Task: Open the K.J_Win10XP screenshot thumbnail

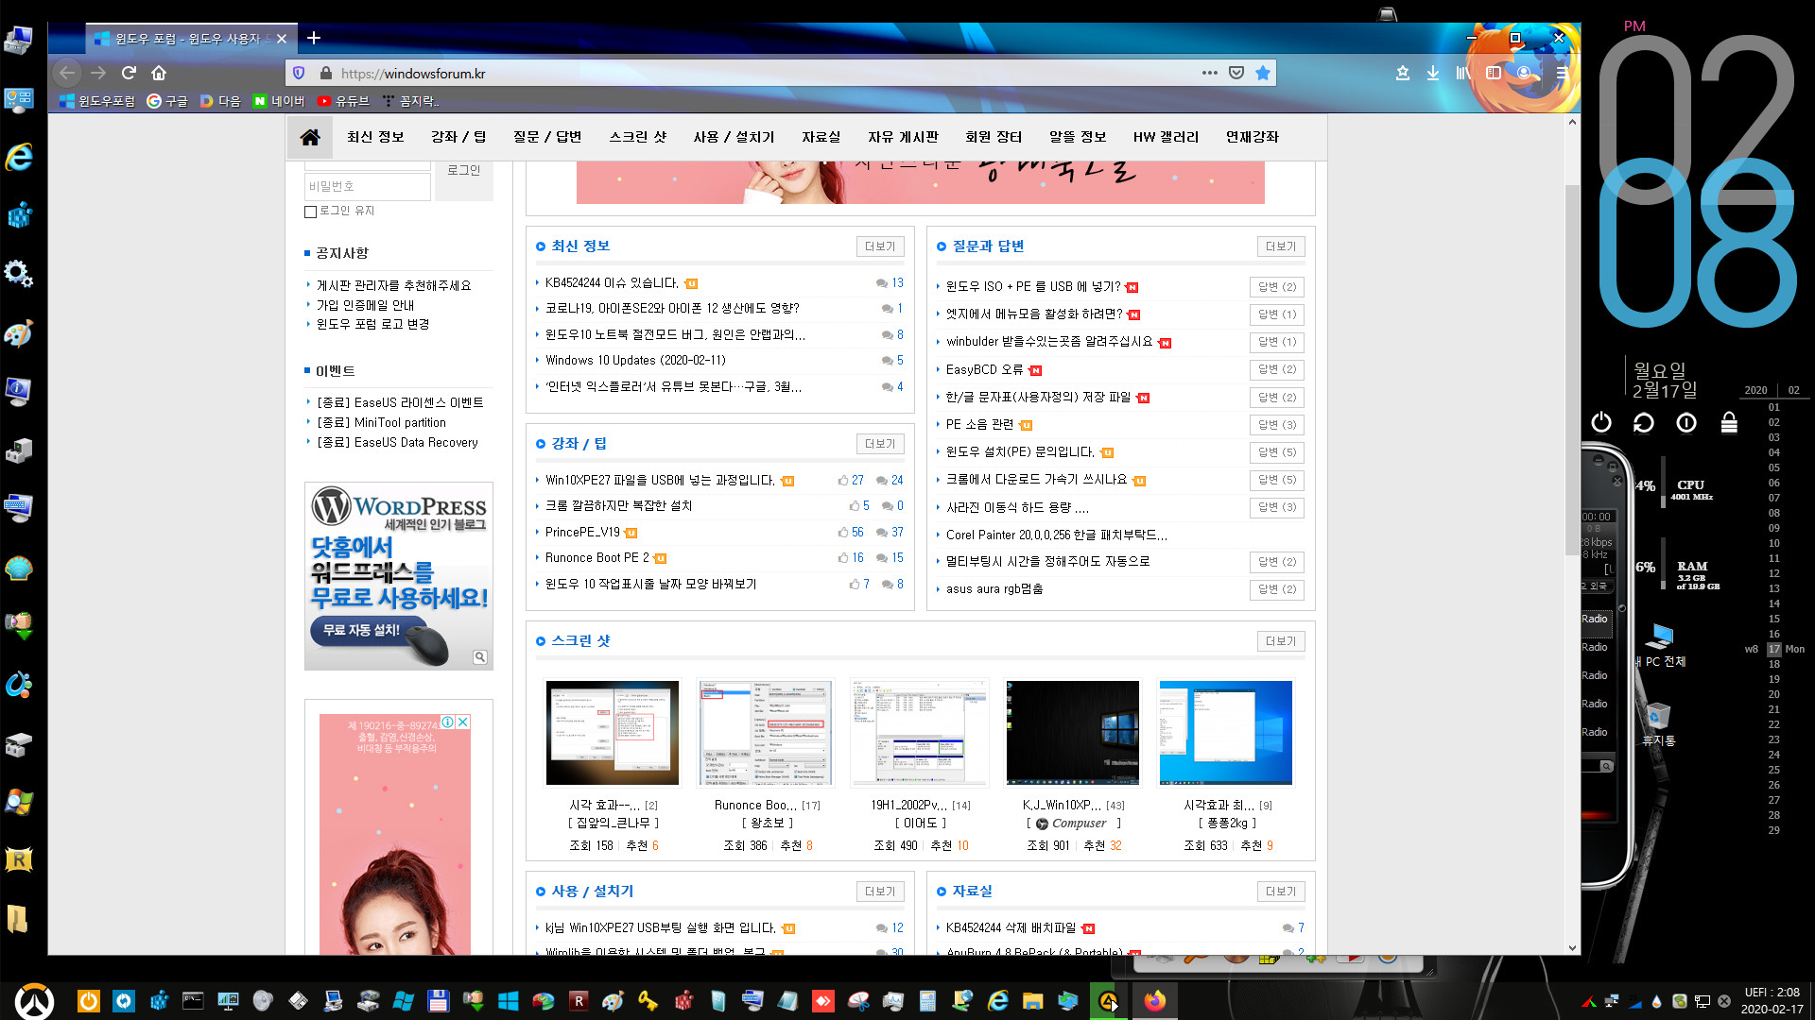Action: click(1072, 733)
